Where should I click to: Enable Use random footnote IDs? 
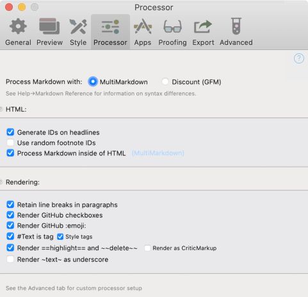(x=10, y=142)
